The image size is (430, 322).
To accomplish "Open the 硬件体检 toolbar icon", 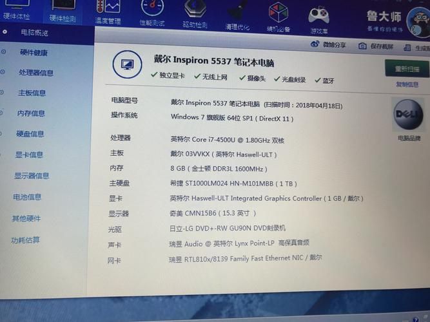I will [x=17, y=10].
